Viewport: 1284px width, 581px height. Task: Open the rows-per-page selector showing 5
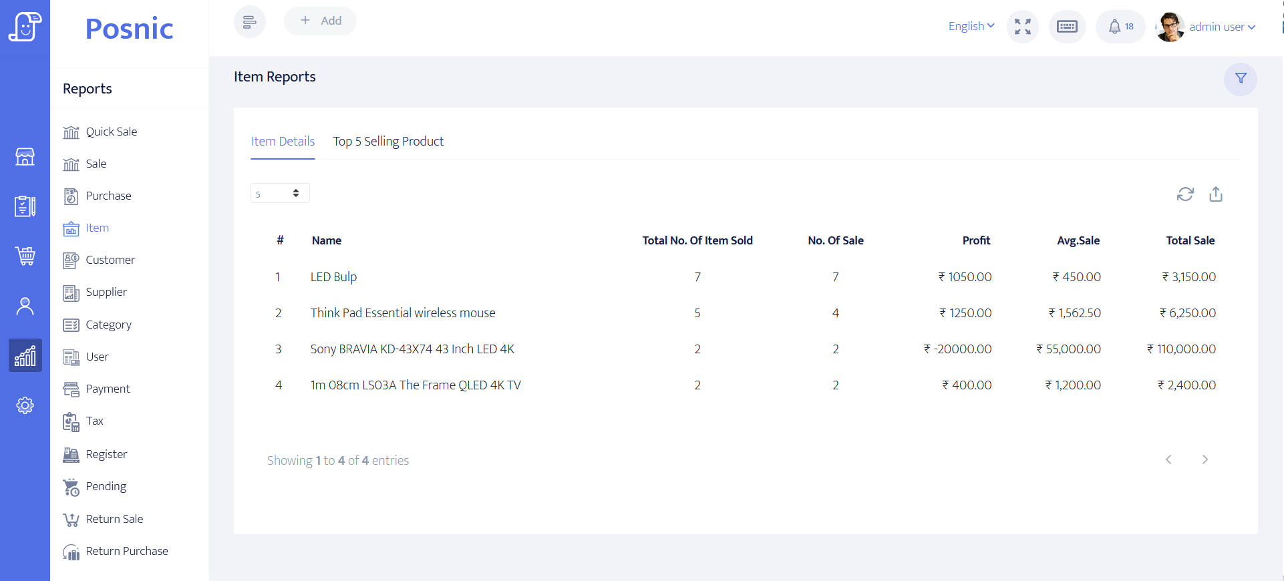(280, 194)
